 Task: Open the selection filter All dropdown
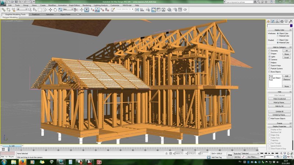pos(22,9)
